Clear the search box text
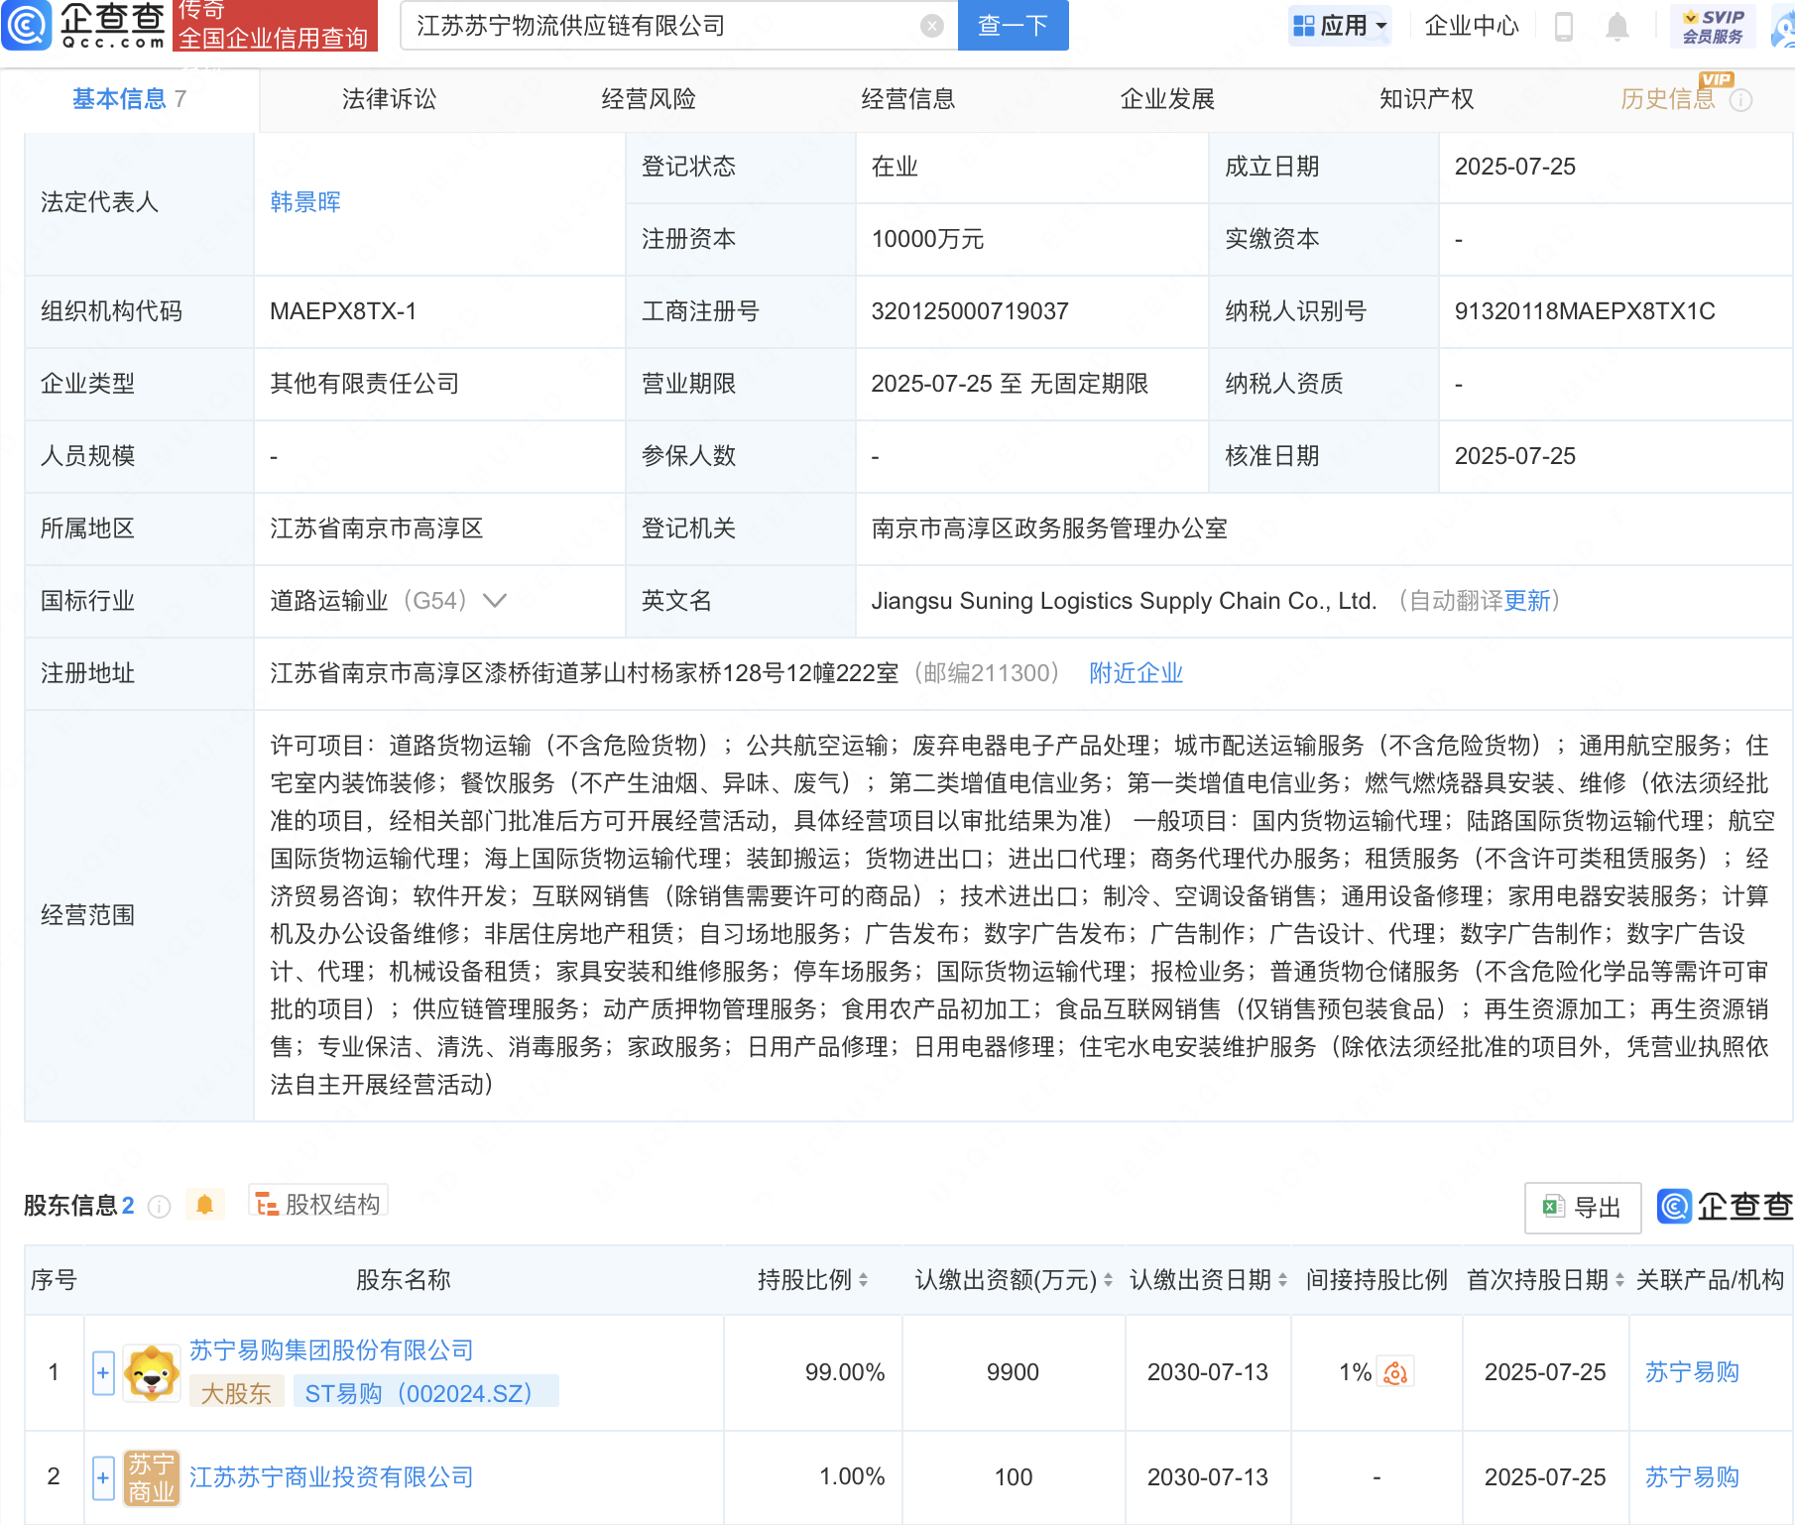Image resolution: width=1795 pixels, height=1525 pixels. coord(931,26)
